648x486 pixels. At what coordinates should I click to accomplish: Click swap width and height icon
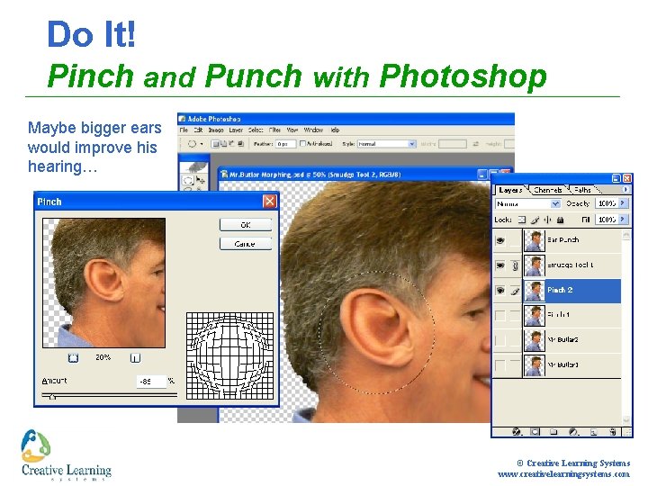tap(476, 144)
